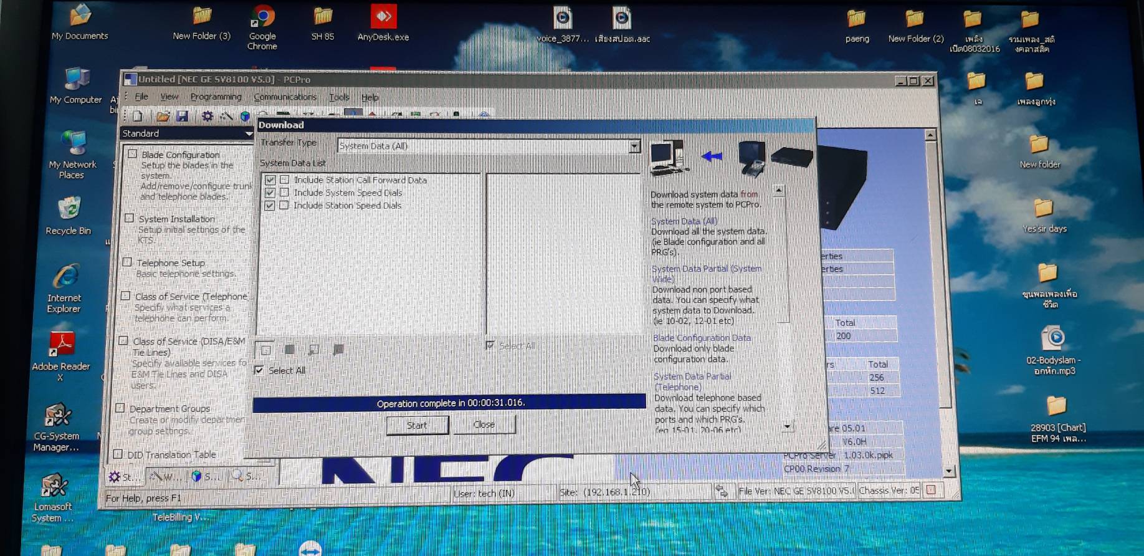Check the Telephone Setup box
This screenshot has height=556, width=1144.
pos(127,262)
